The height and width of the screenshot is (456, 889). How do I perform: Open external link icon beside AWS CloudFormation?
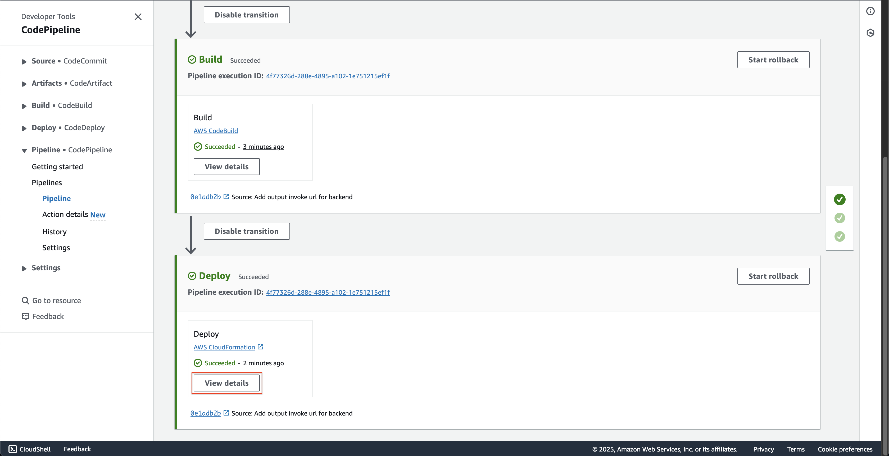click(261, 347)
